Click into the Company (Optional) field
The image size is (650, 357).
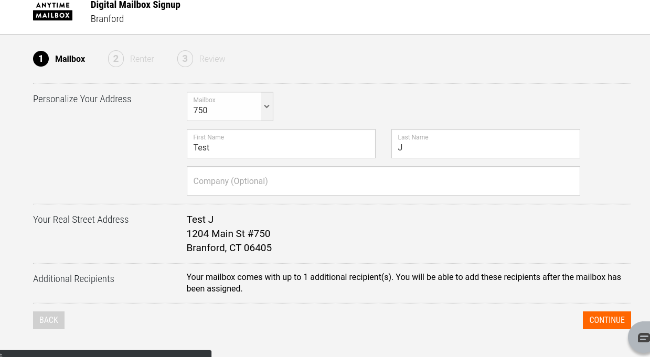click(383, 181)
